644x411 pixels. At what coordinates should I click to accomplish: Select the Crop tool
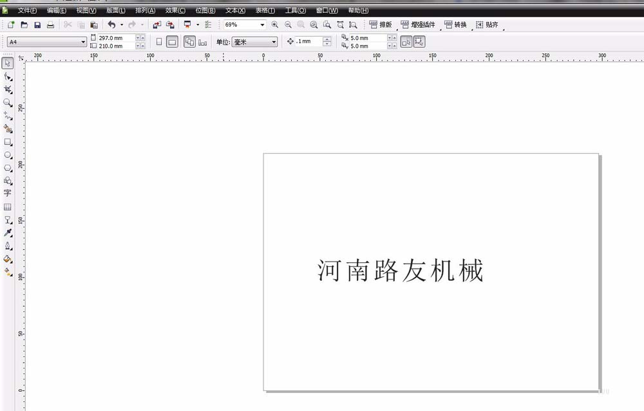(8, 89)
